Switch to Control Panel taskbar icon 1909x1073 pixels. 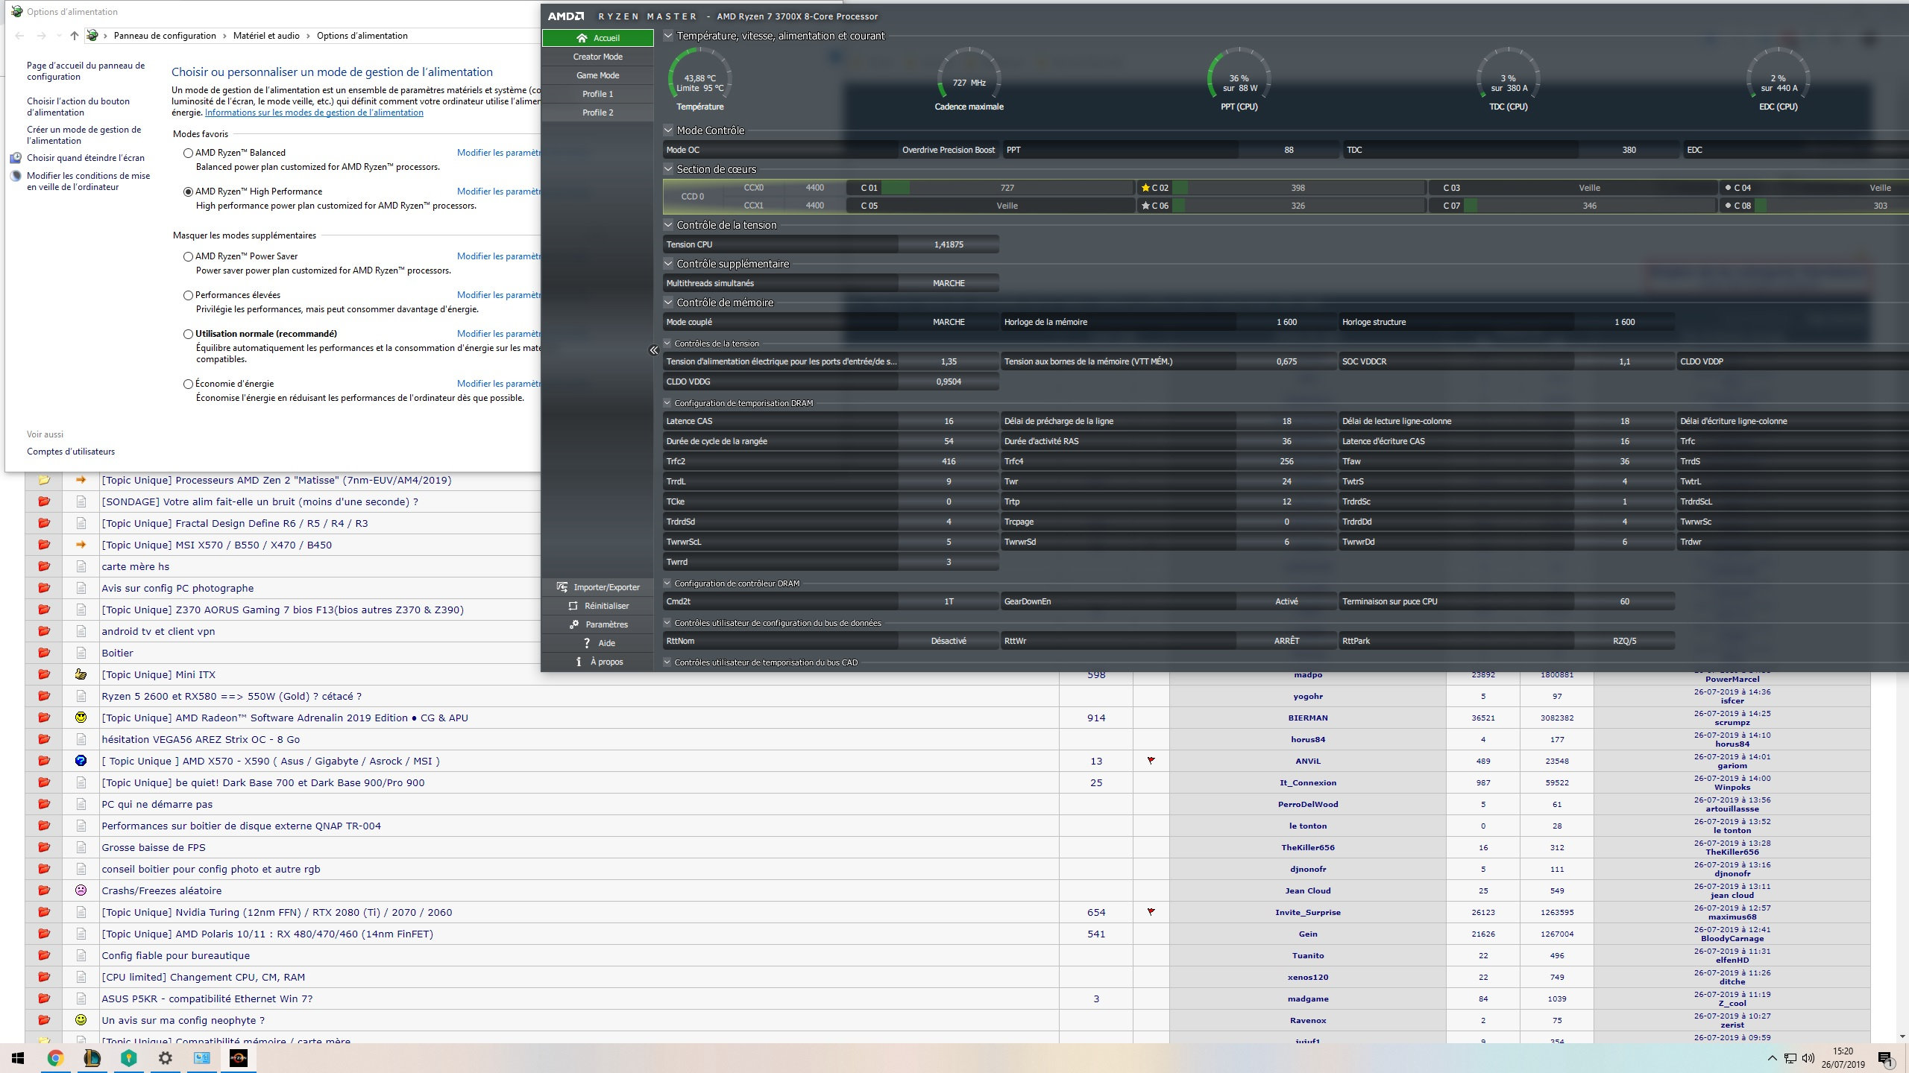click(x=201, y=1058)
